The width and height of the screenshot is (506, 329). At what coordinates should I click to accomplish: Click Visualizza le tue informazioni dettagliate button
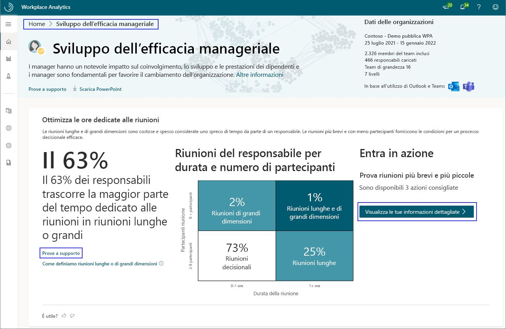(417, 212)
